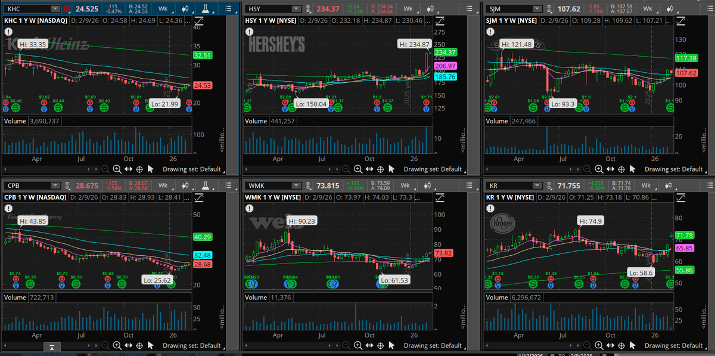Select the pointer cursor tool under KR chart
The image size is (715, 356).
click(632, 345)
